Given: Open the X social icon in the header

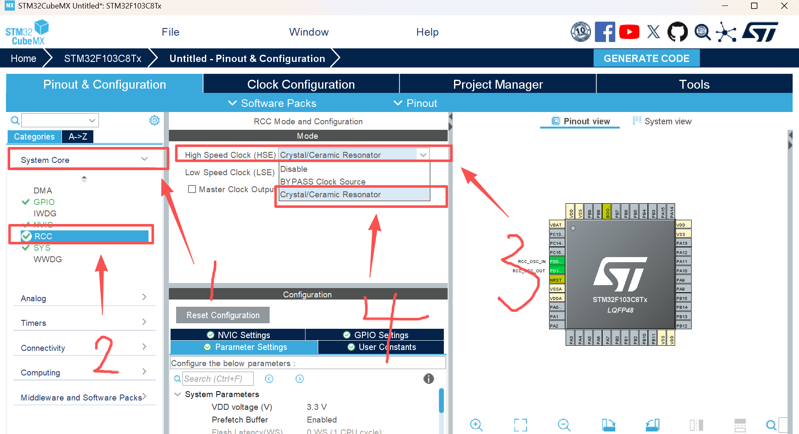Looking at the screenshot, I should point(653,31).
